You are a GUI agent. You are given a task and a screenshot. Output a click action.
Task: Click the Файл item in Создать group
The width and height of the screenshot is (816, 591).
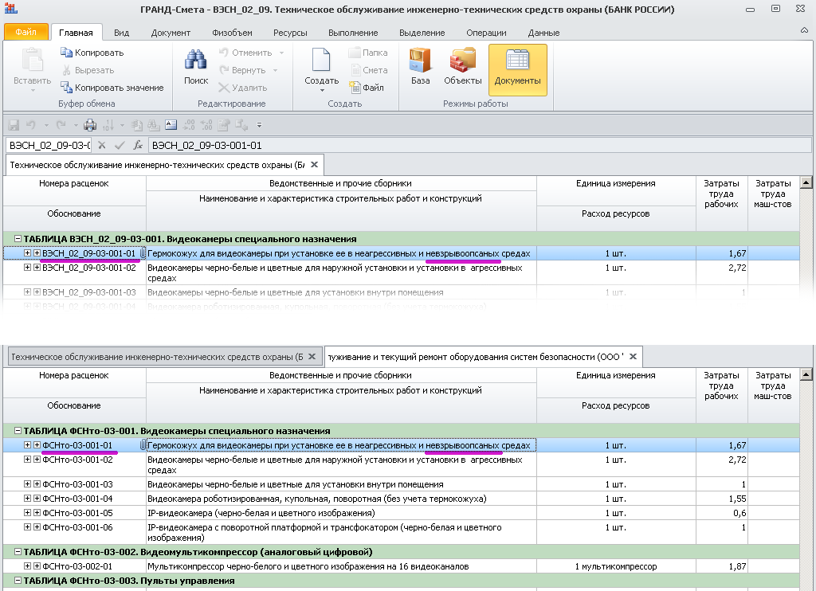point(367,88)
